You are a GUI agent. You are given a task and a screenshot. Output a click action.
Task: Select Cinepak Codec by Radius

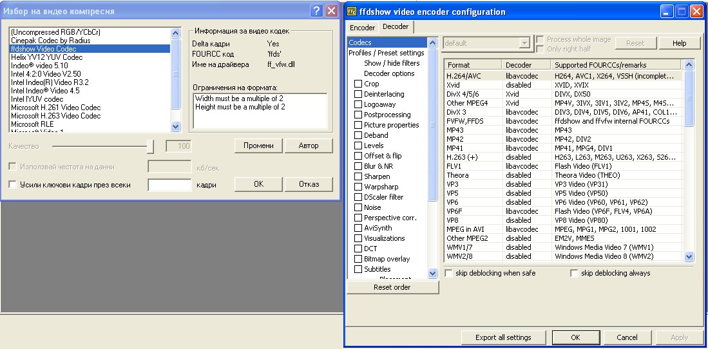(90, 41)
